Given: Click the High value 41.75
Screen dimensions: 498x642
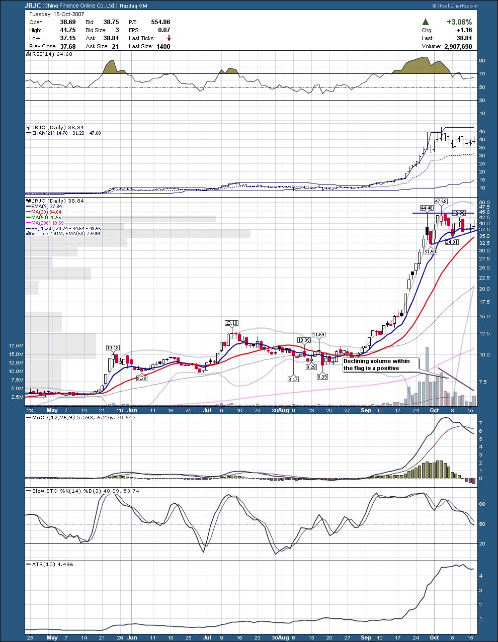Looking at the screenshot, I should coord(67,30).
